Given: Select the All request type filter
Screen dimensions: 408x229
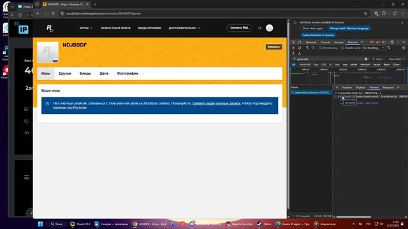Looking at the screenshot, I should click(293, 64).
